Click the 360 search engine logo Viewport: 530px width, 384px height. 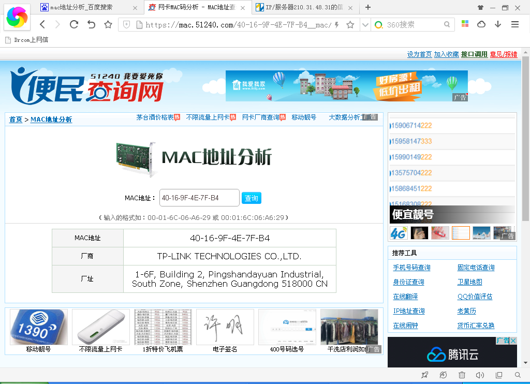(x=378, y=25)
